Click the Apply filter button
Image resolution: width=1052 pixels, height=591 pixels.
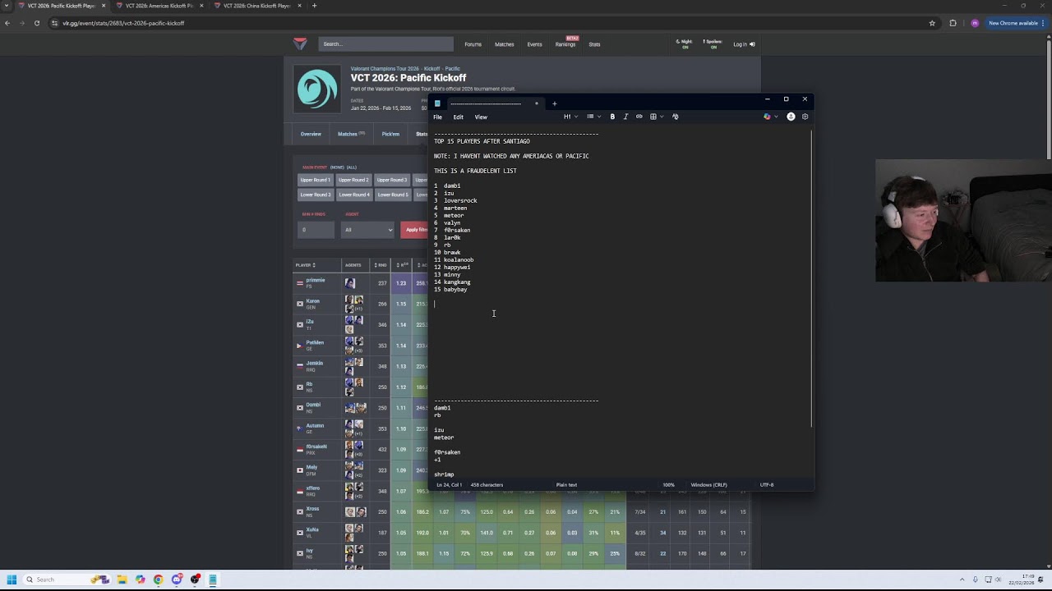click(415, 230)
